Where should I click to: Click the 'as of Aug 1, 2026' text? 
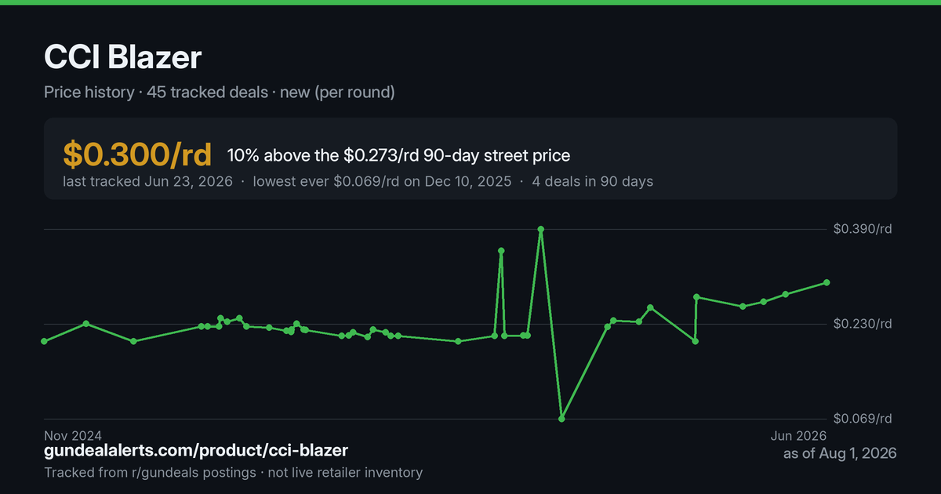[840, 453]
